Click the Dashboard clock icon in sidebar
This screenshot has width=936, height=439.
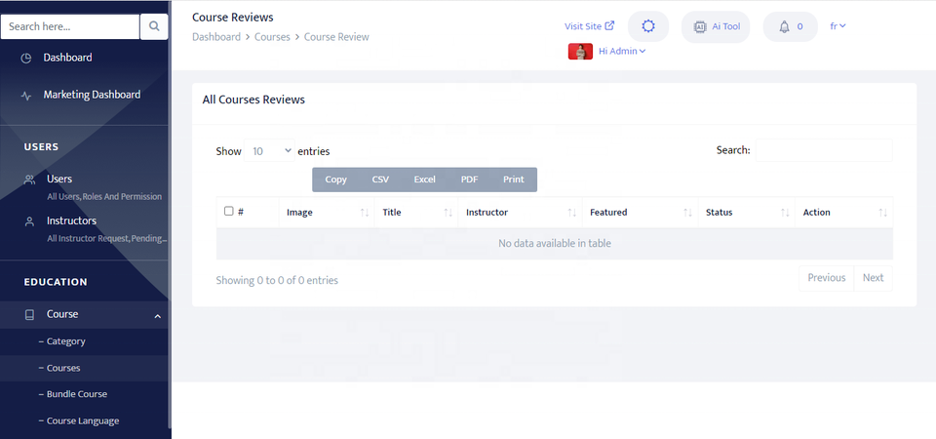point(26,59)
